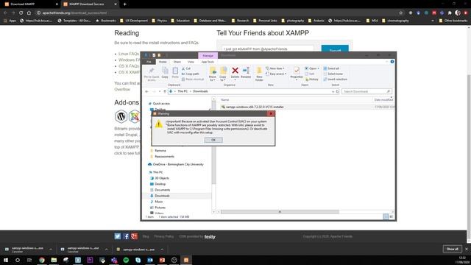Screen dimensions: 471x265
Task: Select 3D Objects in navigation pane
Action: coord(162,178)
